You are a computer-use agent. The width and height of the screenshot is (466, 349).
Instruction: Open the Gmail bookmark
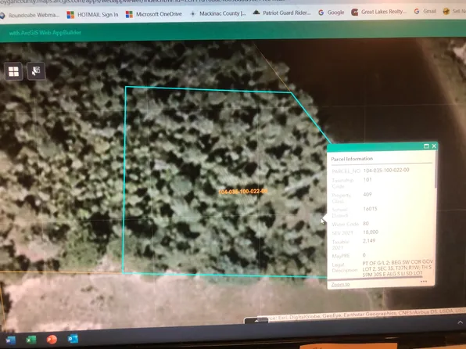pos(425,11)
